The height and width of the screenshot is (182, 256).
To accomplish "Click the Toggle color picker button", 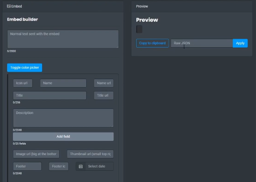I will 25,67.
